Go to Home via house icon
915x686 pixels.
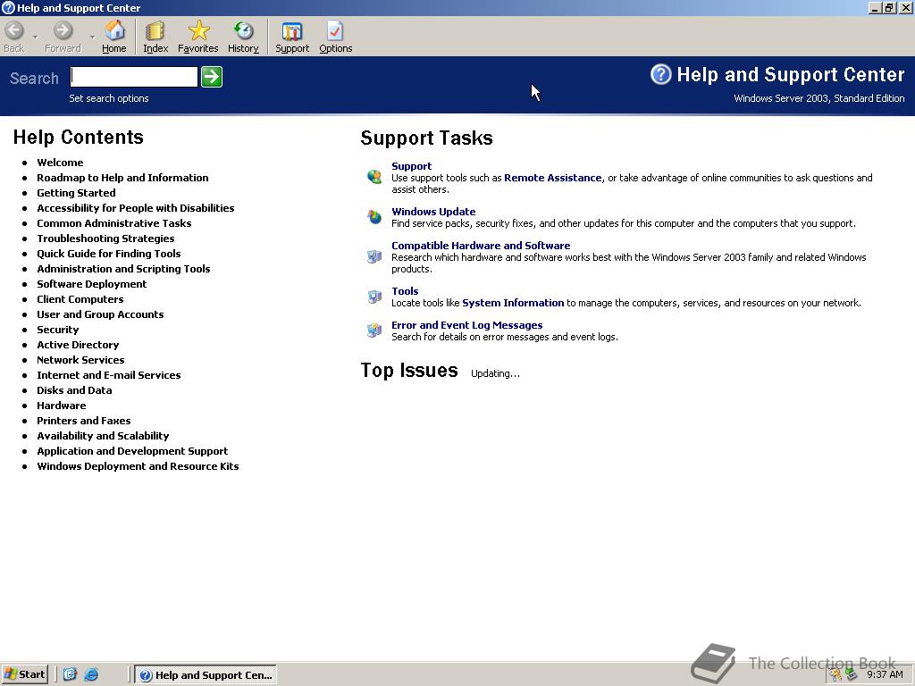click(114, 30)
